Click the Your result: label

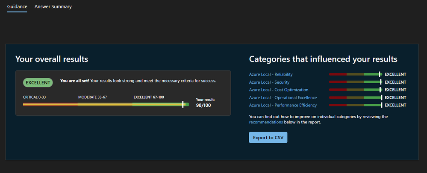pos(205,100)
